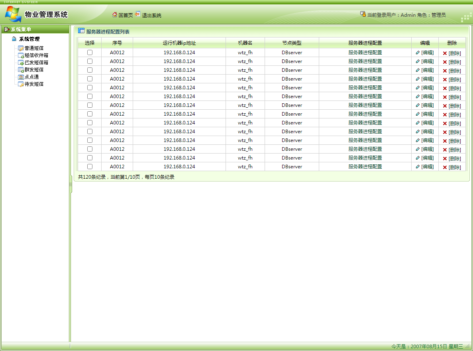Click the pencil edit icon in the last row
The width and height of the screenshot is (473, 351).
418,166
